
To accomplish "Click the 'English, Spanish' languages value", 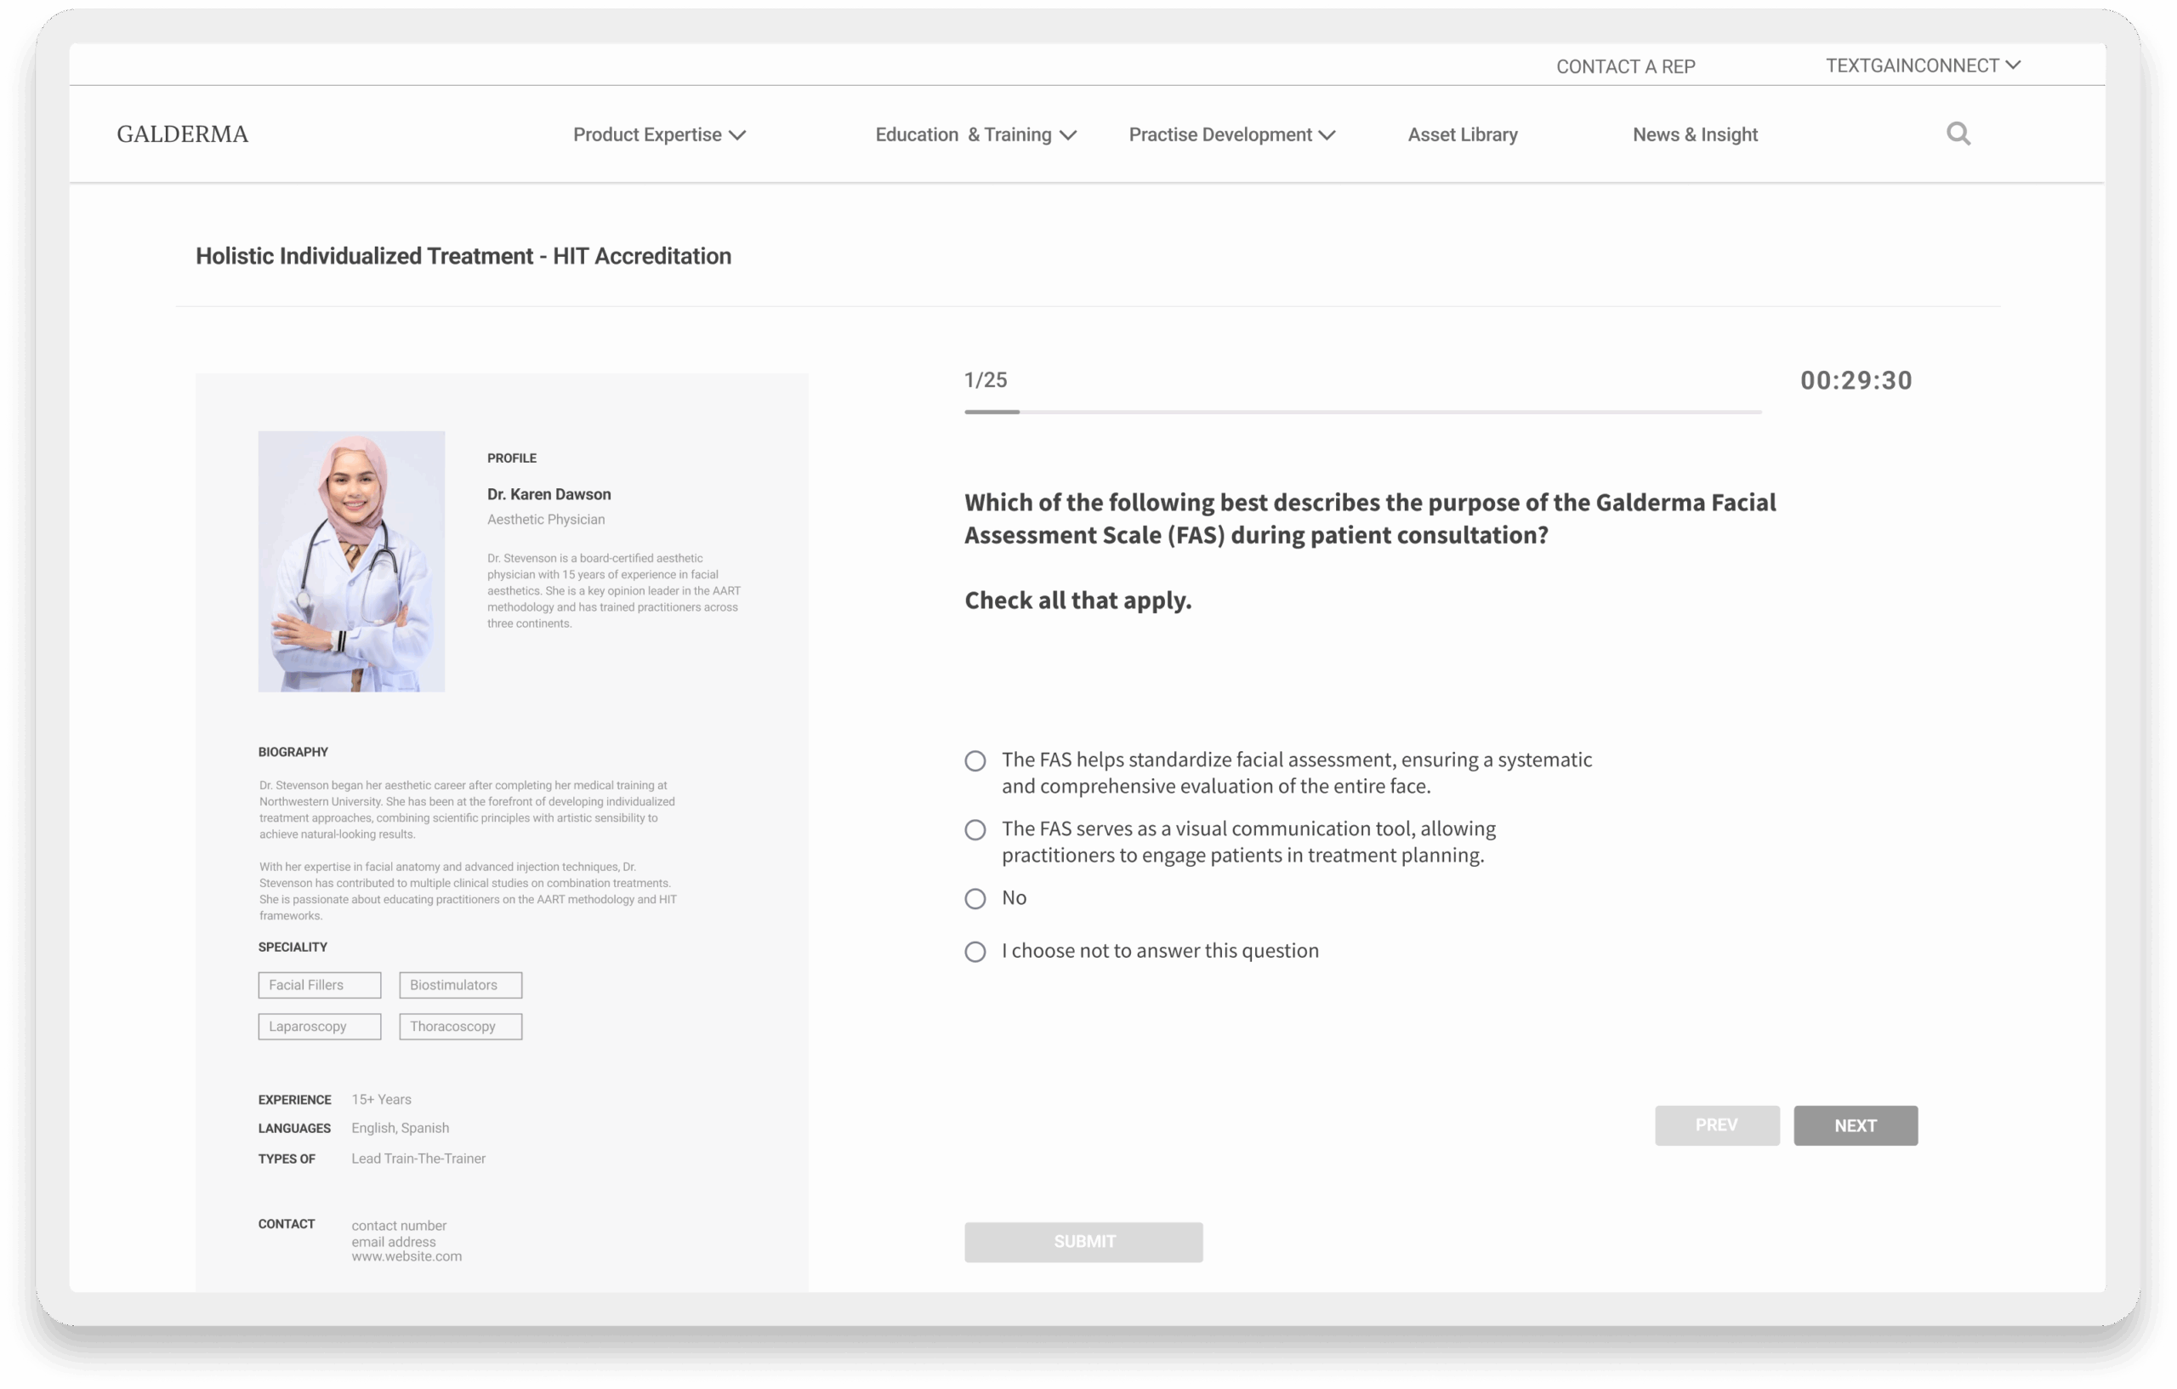I will 401,1128.
